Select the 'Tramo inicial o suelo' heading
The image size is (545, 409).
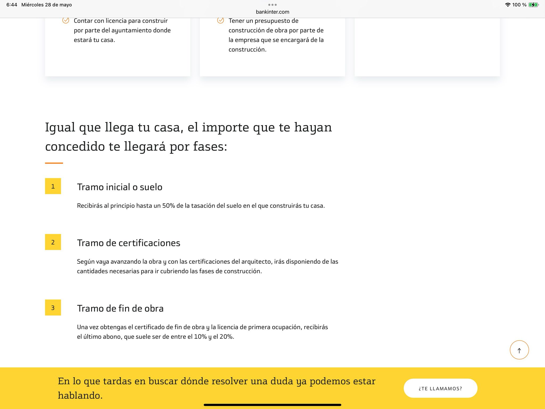tap(119, 187)
